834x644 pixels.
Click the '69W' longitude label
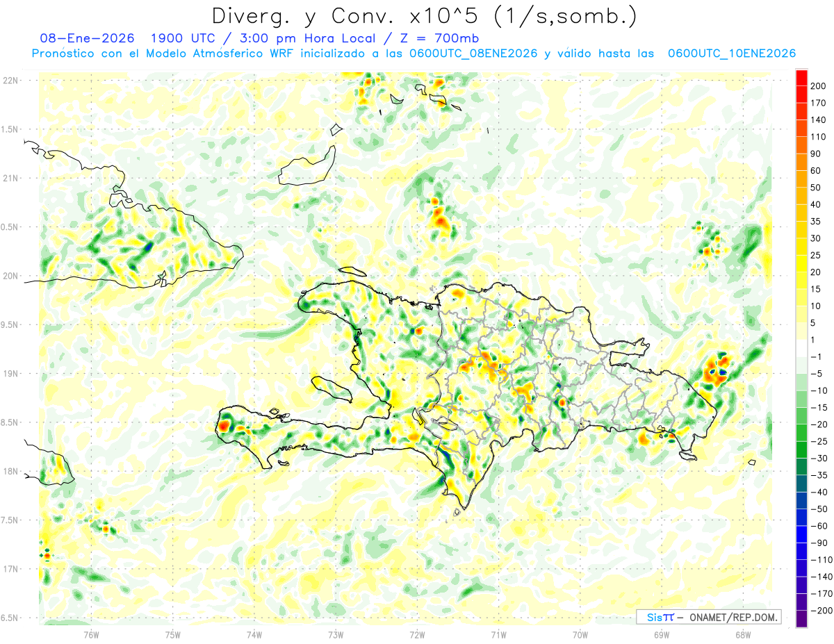[x=662, y=635]
